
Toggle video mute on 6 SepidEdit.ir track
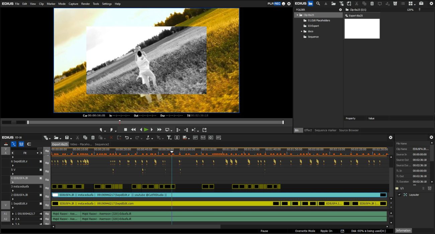[x=41, y=161]
